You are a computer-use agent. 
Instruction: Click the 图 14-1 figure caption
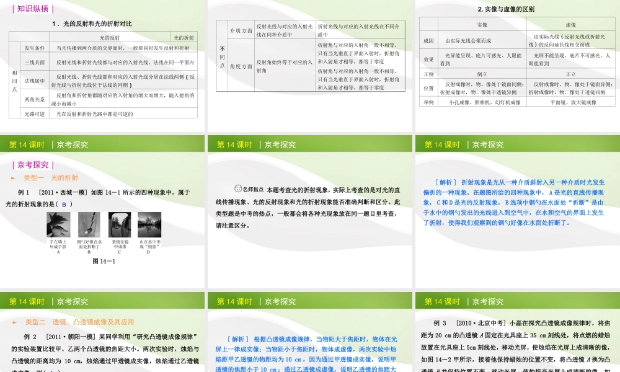point(104,261)
